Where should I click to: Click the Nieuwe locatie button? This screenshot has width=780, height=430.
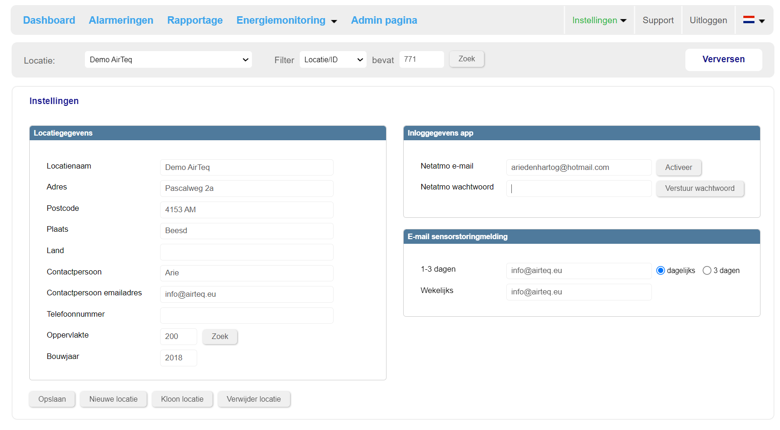[x=113, y=399]
